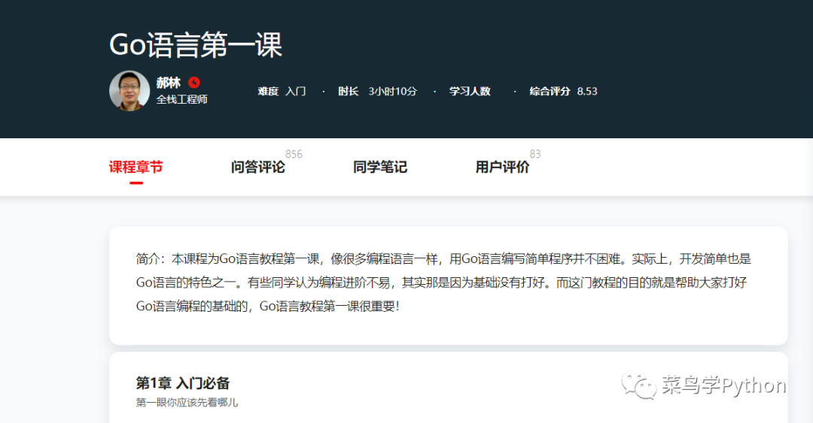Viewport: 813px width, 423px height.
Task: Click the 综合评分 8.53 rating
Action: [x=563, y=91]
